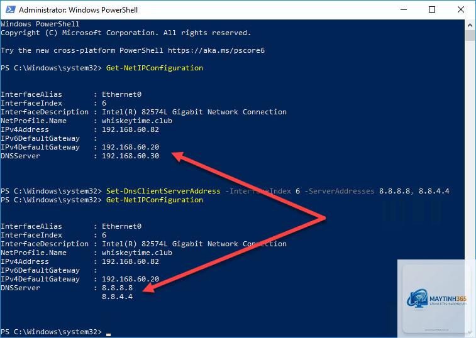Close the Administrator PowerShell window
476x338 pixels.
click(460, 9)
